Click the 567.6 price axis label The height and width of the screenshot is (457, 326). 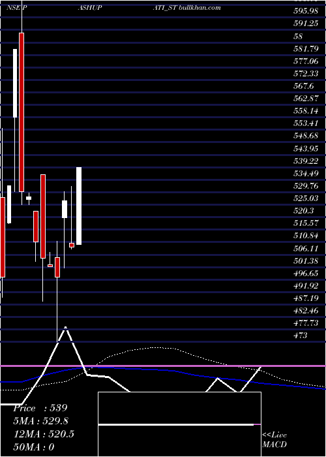(304, 86)
